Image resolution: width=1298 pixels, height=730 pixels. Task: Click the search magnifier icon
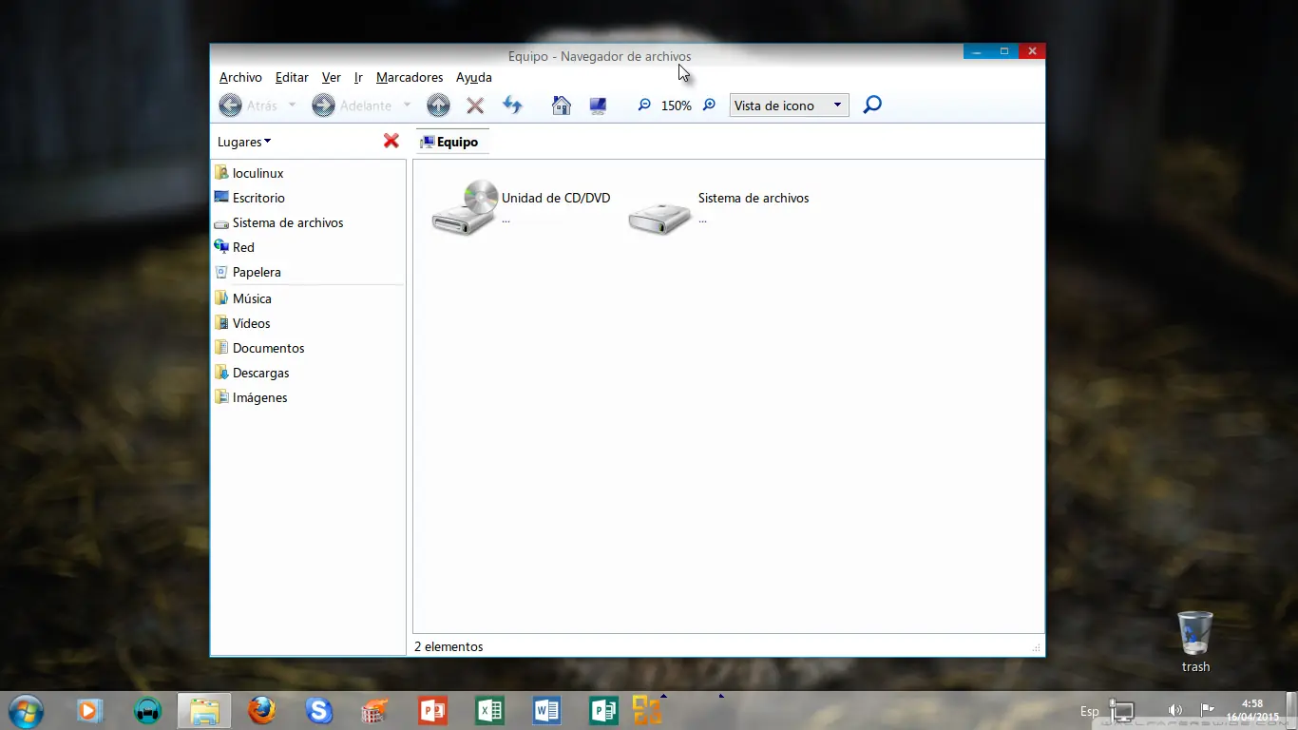point(872,105)
